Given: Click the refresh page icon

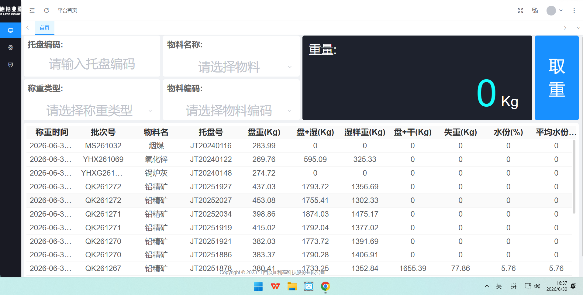Looking at the screenshot, I should (47, 11).
